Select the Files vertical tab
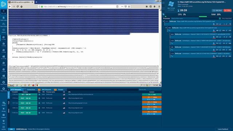Image resolution: width=233 pixels, height=131 pixels. click(x=9, y=103)
